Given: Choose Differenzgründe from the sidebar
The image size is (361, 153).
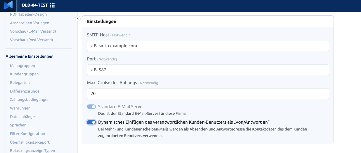Looking at the screenshot, I should 25,91.
